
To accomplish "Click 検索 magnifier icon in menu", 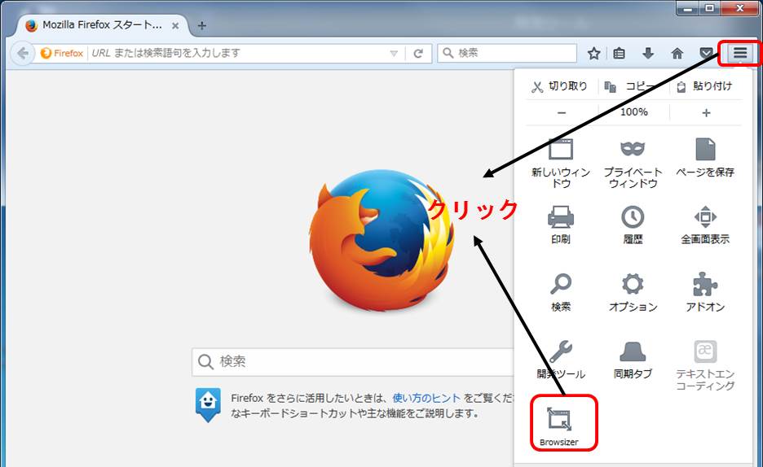I will pyautogui.click(x=561, y=284).
